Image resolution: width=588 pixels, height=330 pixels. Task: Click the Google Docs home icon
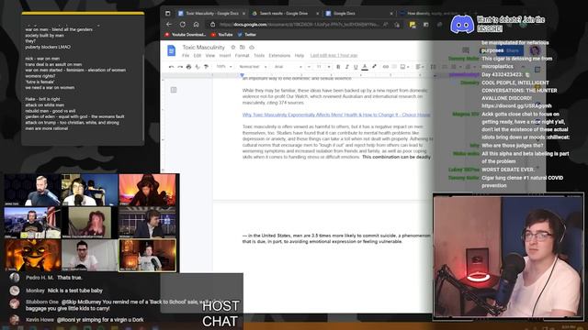(x=172, y=50)
